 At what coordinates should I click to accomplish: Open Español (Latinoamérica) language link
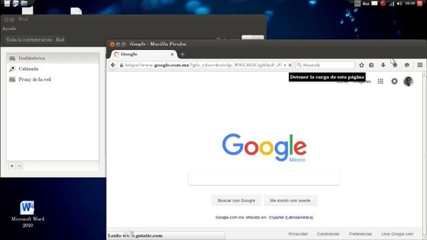pos(291,217)
